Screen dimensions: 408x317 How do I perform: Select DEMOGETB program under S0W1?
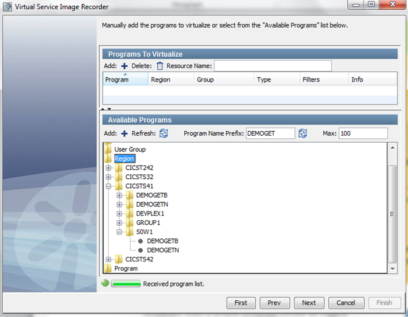[162, 241]
